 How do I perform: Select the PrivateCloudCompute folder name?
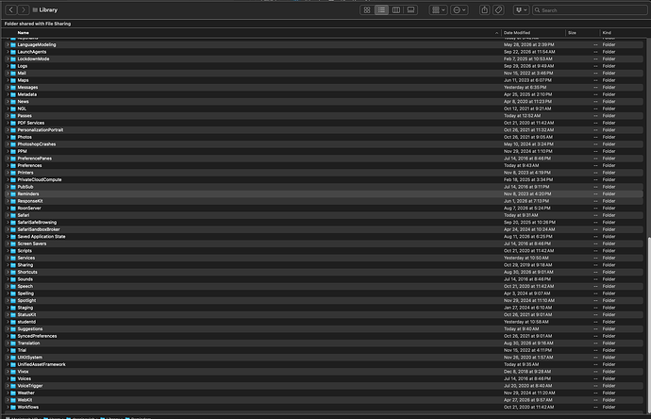click(x=40, y=179)
